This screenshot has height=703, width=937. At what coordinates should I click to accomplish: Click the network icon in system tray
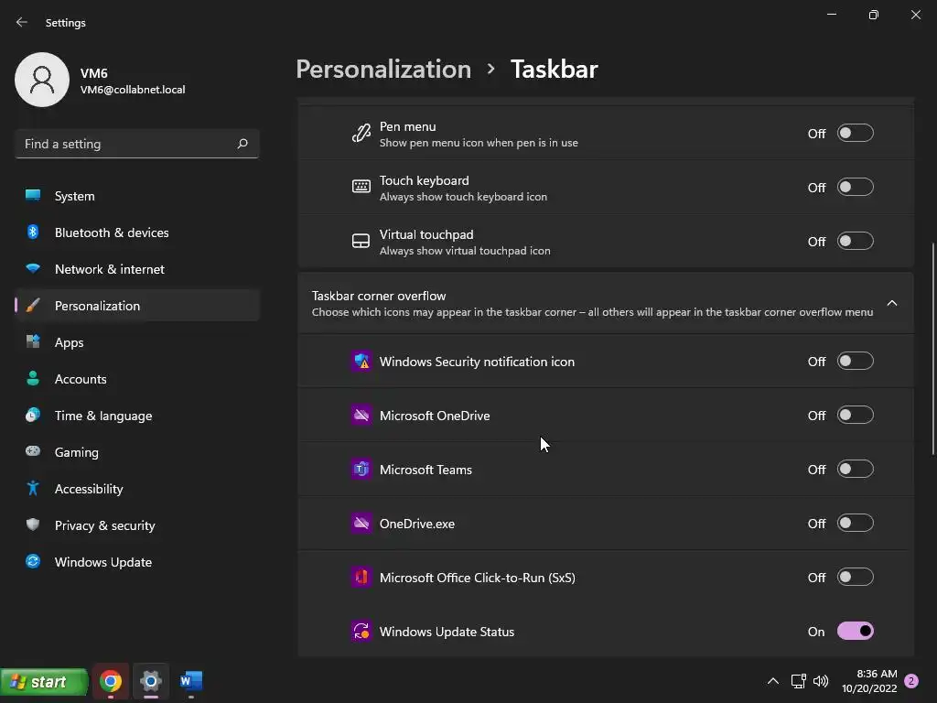798,681
